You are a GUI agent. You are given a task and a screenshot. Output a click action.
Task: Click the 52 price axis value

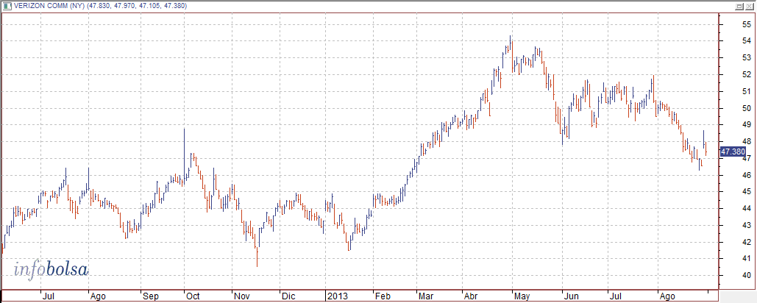(x=747, y=74)
